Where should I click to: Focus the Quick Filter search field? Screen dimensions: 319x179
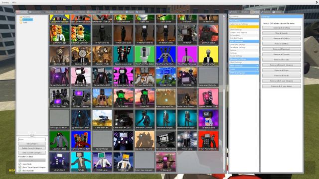244,16
